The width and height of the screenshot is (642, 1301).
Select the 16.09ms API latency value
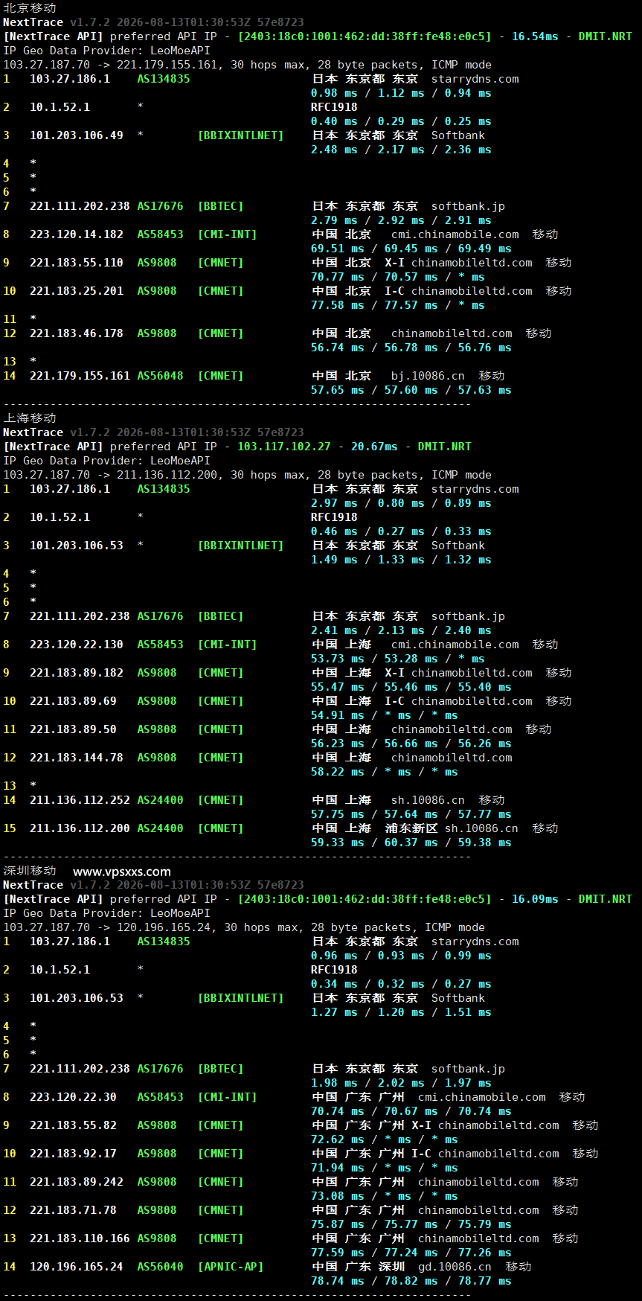click(535, 899)
